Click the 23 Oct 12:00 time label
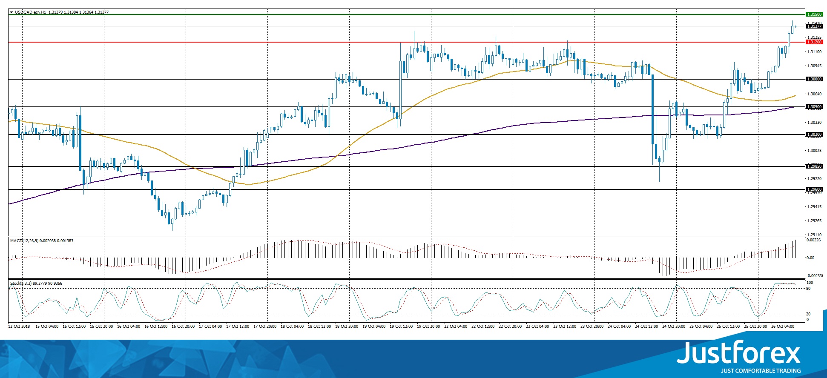827x378 pixels. [x=565, y=326]
